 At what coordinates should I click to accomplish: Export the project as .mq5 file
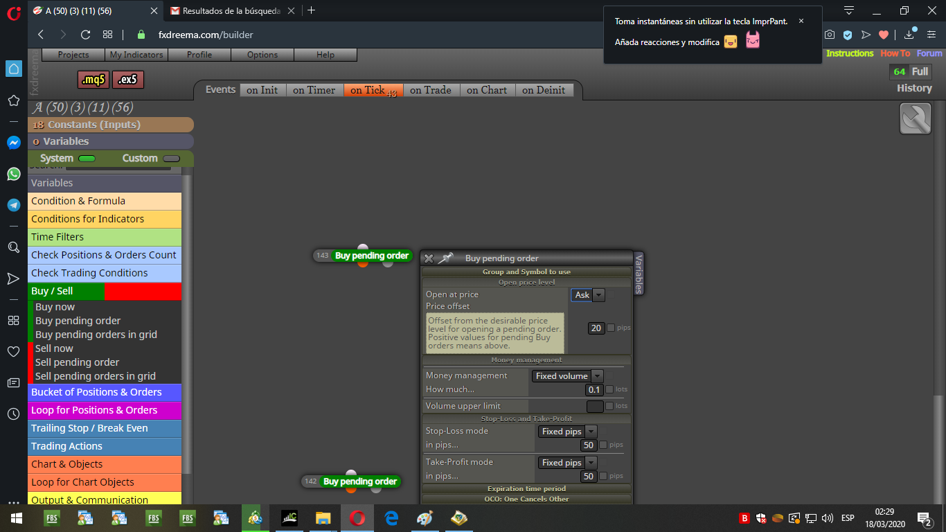pos(93,80)
